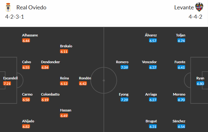This screenshot has height=132, width=208.
Task: Click Escandell's 7.21 rating badge
Action: (7, 83)
